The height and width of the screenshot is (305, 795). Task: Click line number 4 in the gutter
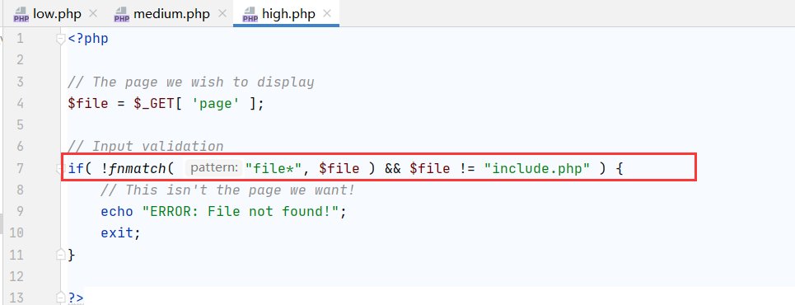coord(20,104)
